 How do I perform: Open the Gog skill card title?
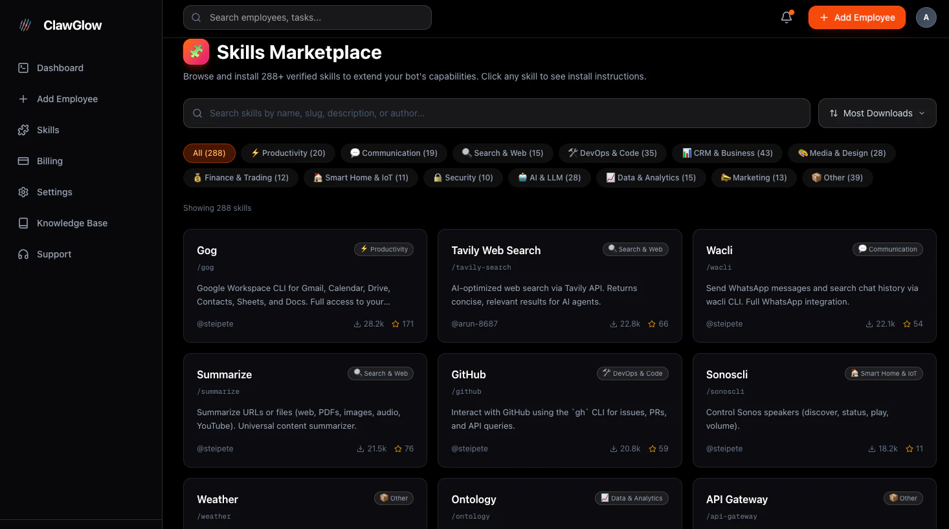point(207,250)
